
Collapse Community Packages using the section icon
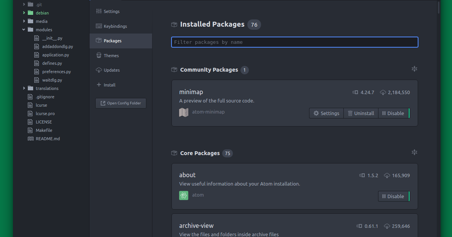click(414, 69)
